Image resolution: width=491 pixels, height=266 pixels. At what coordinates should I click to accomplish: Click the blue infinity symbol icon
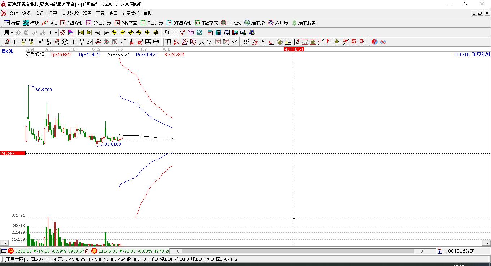[383, 42]
